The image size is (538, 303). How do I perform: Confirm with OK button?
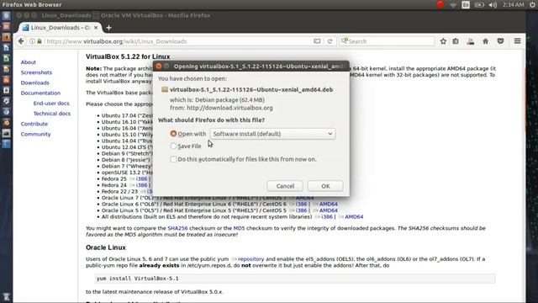[325, 186]
